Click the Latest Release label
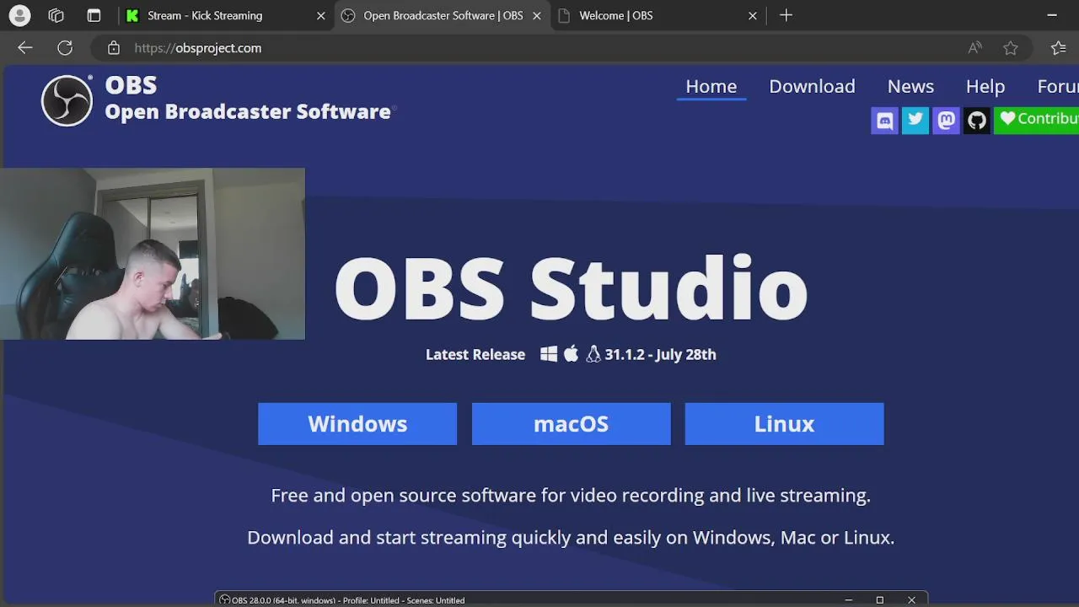Screen dimensions: 1079x607 pos(475,354)
